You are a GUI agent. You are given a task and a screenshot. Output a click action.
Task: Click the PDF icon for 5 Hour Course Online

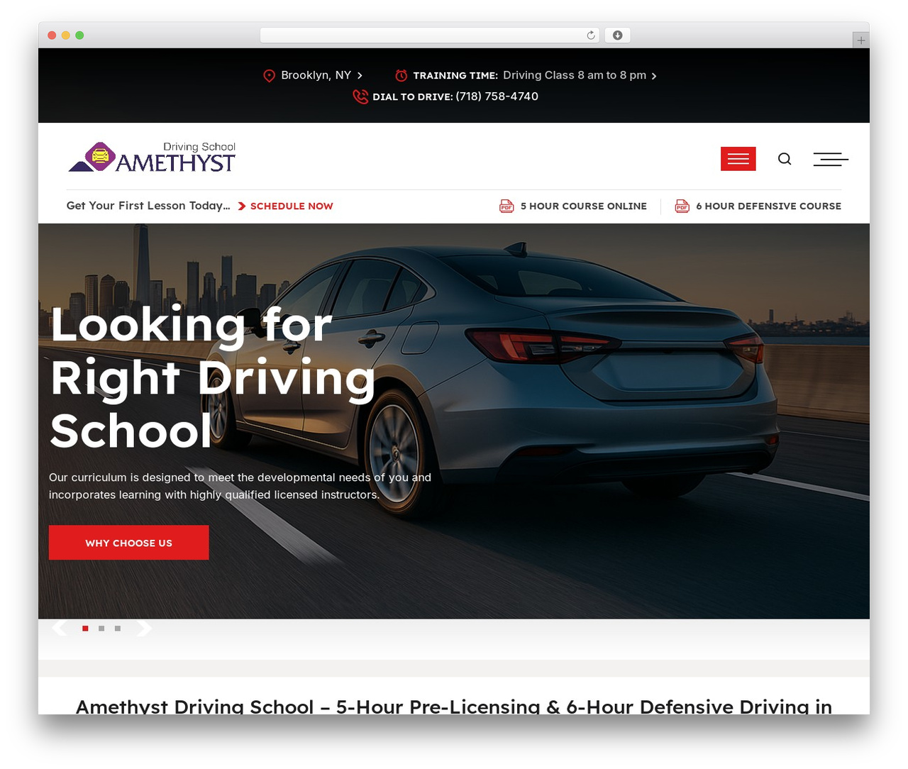tap(506, 206)
